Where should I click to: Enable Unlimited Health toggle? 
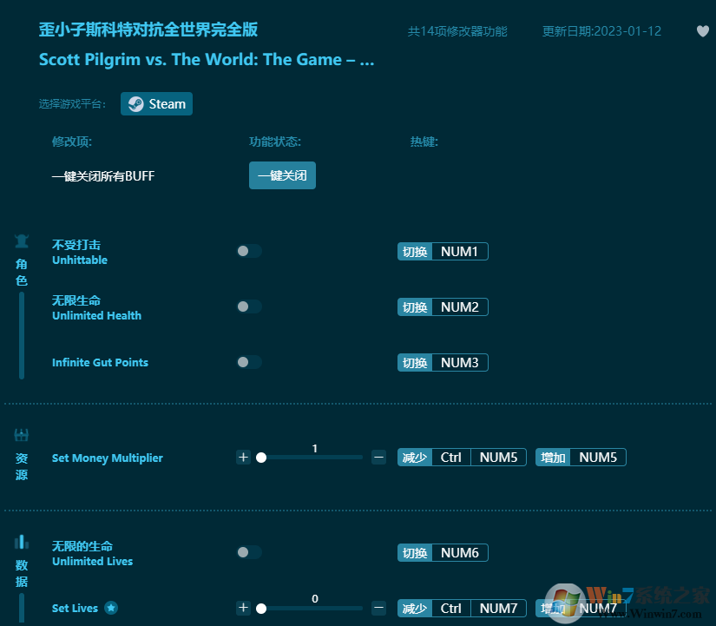(249, 306)
